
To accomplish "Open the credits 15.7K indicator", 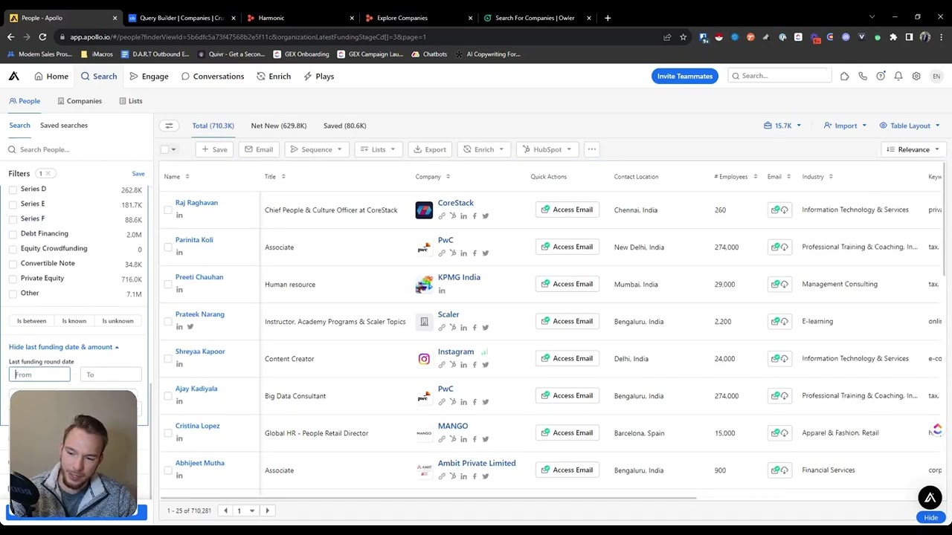I will click(782, 126).
